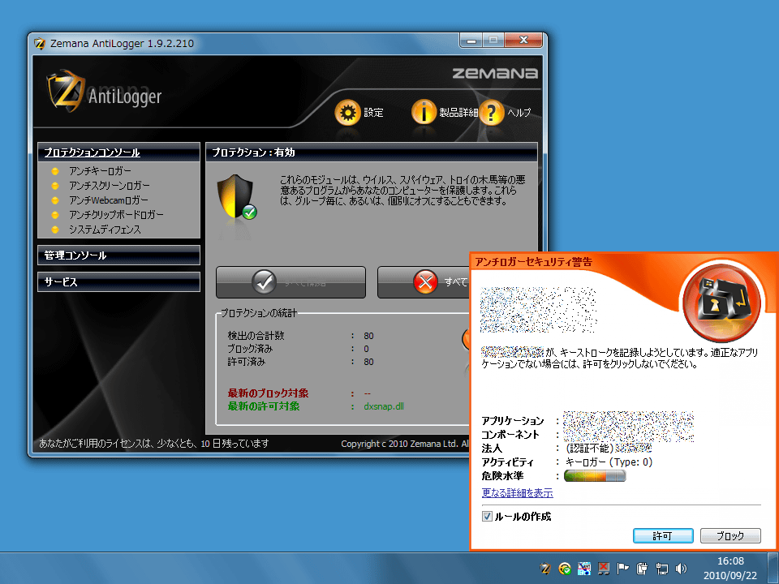Open the ヘルプ question mark icon
Viewport: 779px width, 584px height.
[492, 113]
